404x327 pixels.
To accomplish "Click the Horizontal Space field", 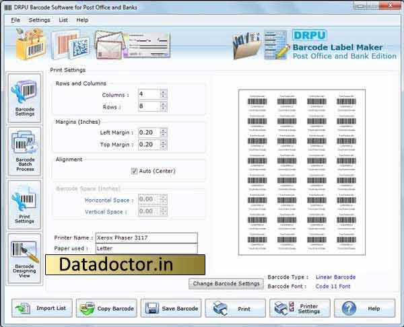I will point(149,199).
